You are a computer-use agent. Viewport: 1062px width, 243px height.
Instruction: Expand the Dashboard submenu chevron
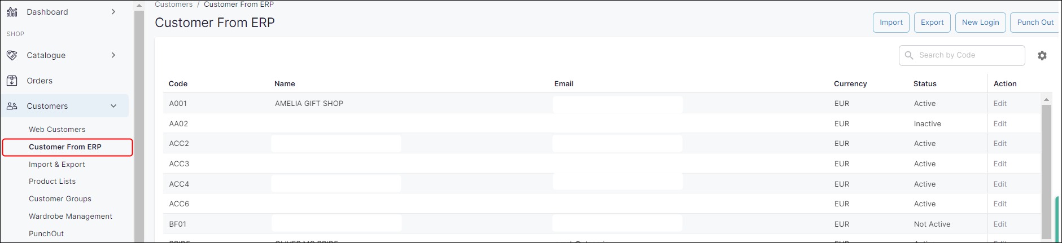(113, 11)
